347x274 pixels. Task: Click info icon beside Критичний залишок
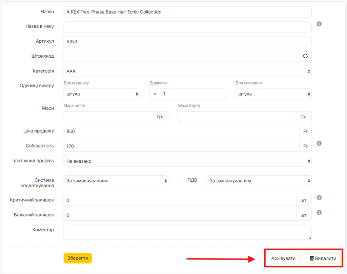tap(319, 198)
